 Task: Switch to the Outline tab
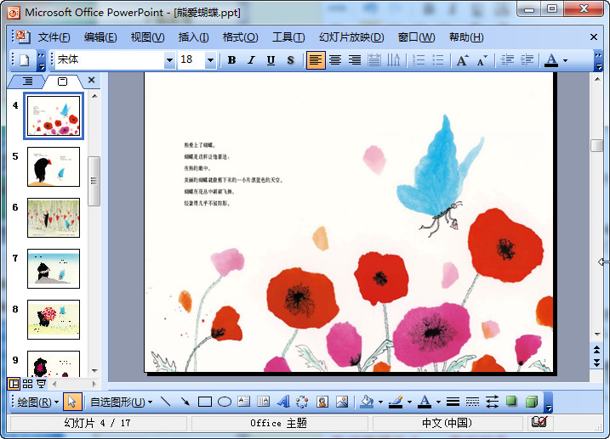(x=27, y=82)
